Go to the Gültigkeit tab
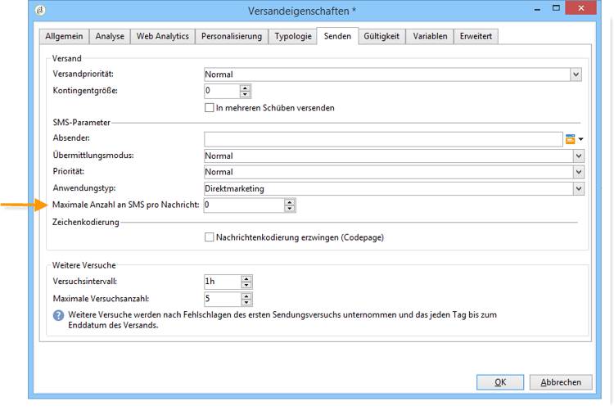 point(381,36)
